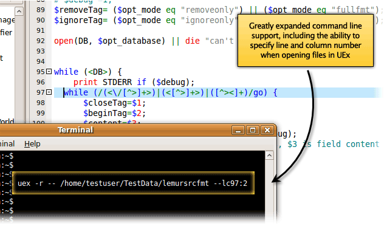Click line number 92 in the gutter
This screenshot has width=387, height=226.
coord(41,41)
